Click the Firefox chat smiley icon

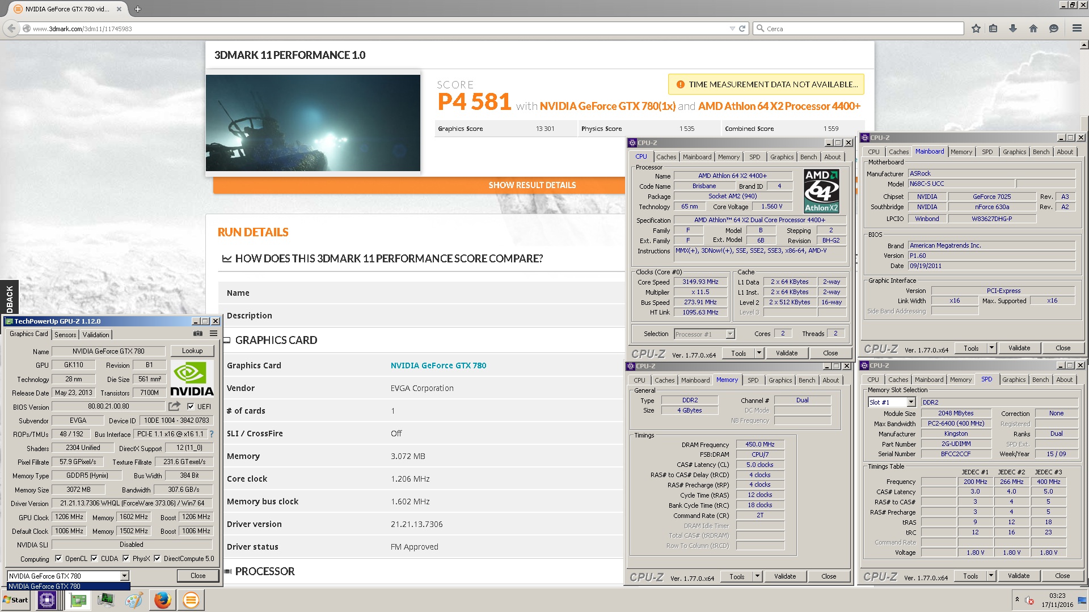(x=1054, y=28)
